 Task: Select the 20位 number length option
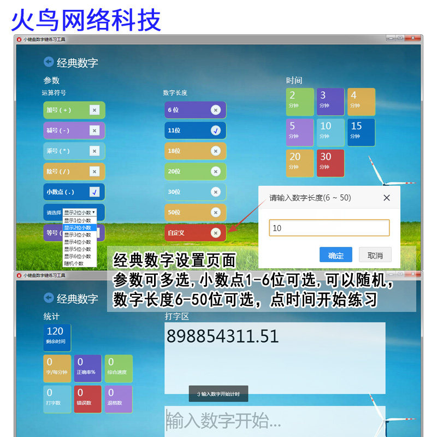(195, 171)
